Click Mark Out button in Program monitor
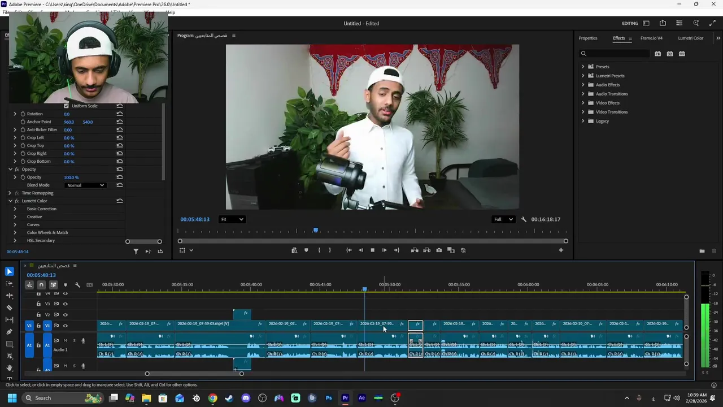Screen dimensions: 723x407 tap(330, 250)
